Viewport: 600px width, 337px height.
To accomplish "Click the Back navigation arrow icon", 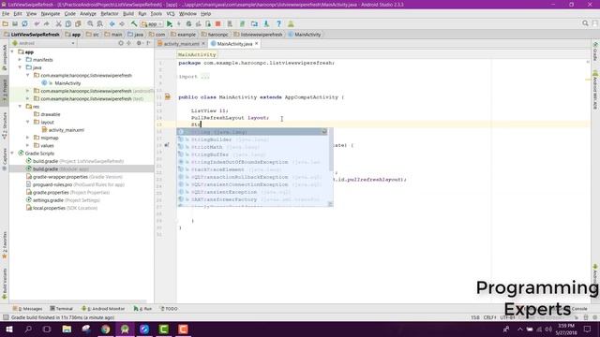I will [112, 23].
